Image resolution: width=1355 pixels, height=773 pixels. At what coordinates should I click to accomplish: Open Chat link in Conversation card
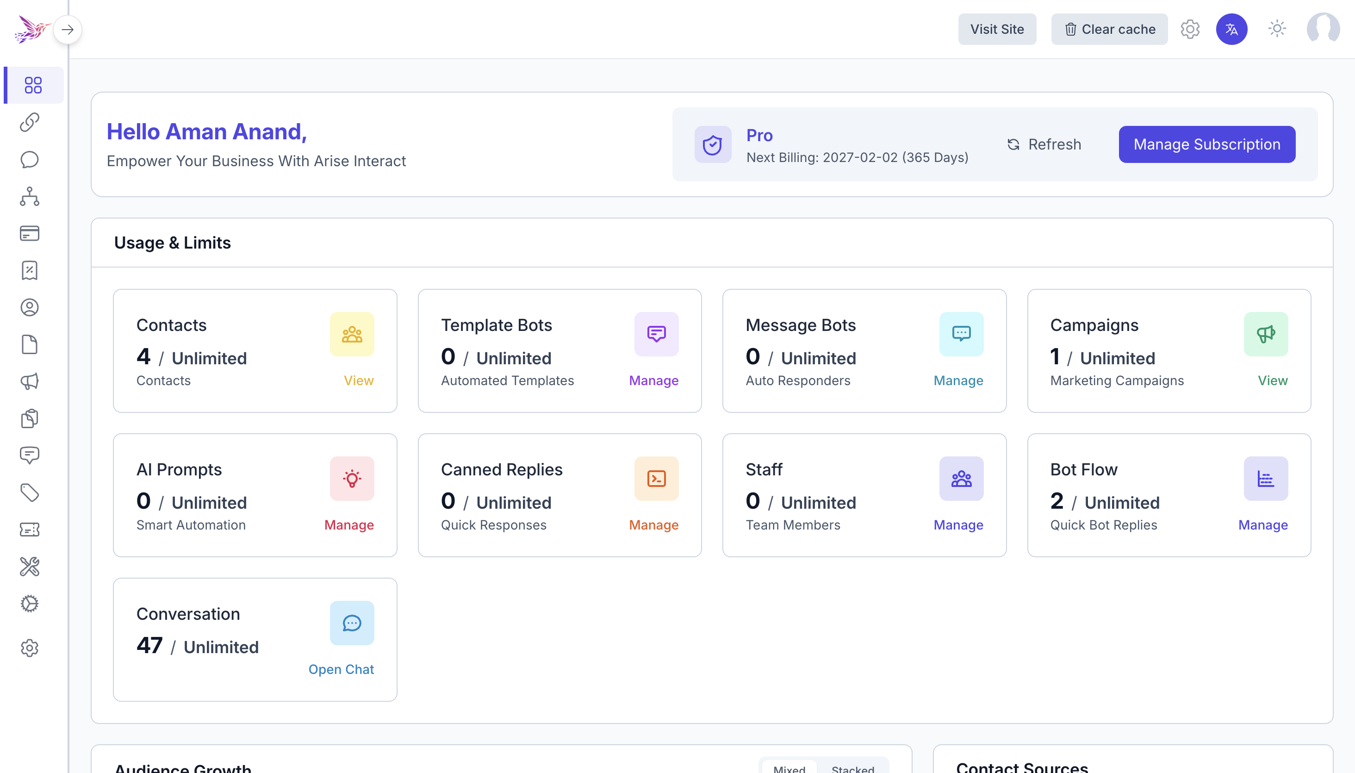[341, 669]
